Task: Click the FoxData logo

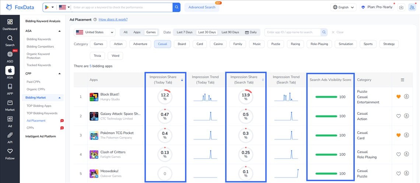Action: point(20,7)
